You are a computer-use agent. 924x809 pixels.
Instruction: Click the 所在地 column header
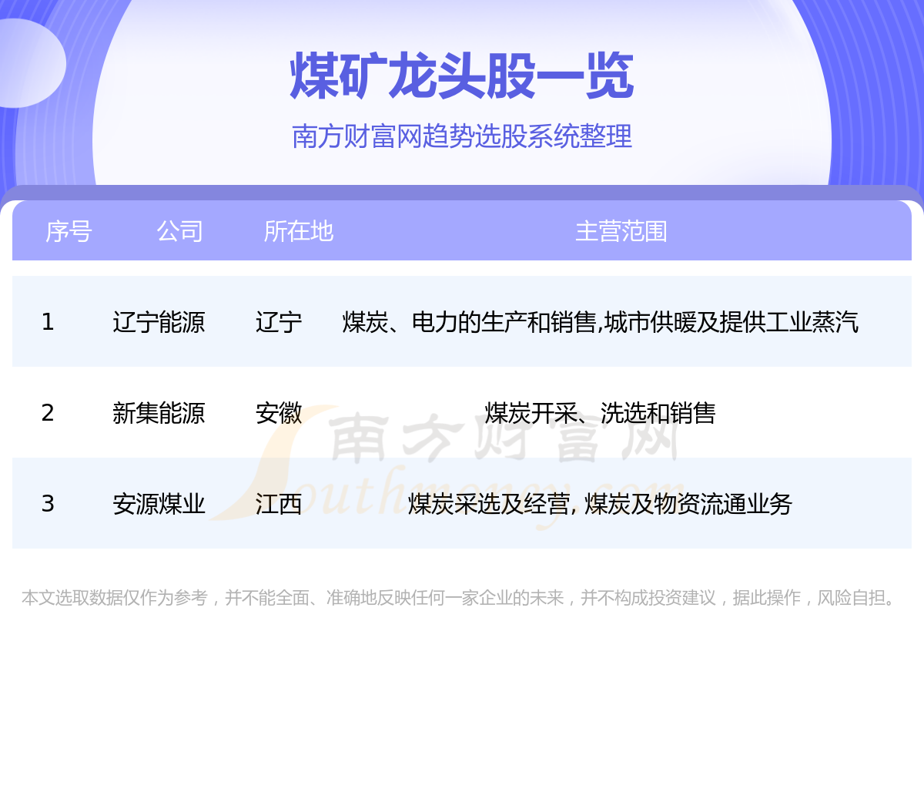(x=298, y=231)
